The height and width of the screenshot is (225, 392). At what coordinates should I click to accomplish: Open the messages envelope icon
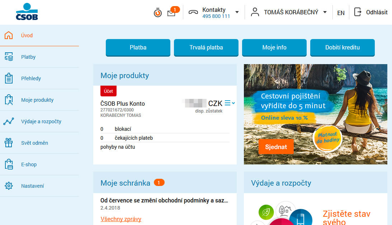coord(171,13)
